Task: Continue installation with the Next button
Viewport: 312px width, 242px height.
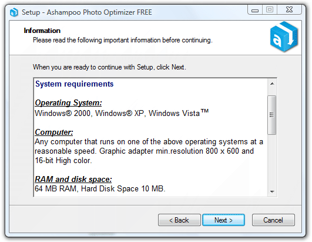Action: click(223, 220)
